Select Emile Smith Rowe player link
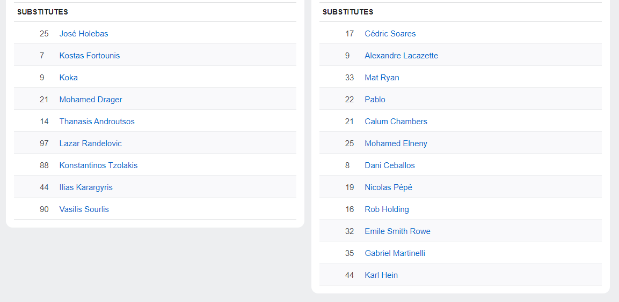Image resolution: width=619 pixels, height=302 pixels. 397,231
